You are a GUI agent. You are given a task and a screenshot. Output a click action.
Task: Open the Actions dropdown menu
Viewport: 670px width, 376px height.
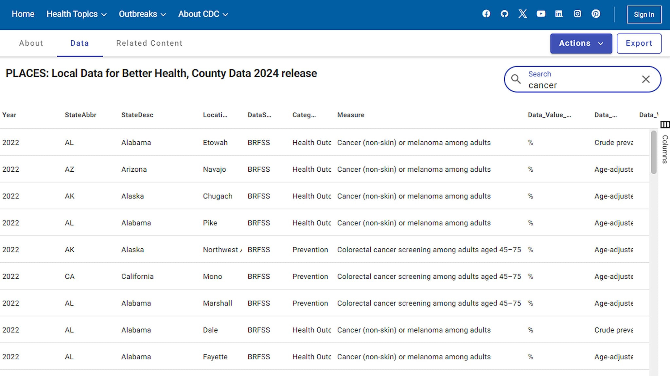(581, 43)
